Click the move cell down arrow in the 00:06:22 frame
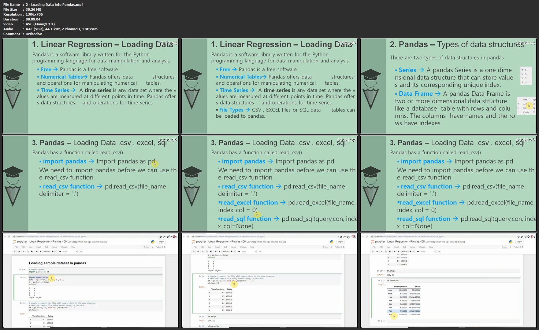The image size is (539, 330). point(41,251)
